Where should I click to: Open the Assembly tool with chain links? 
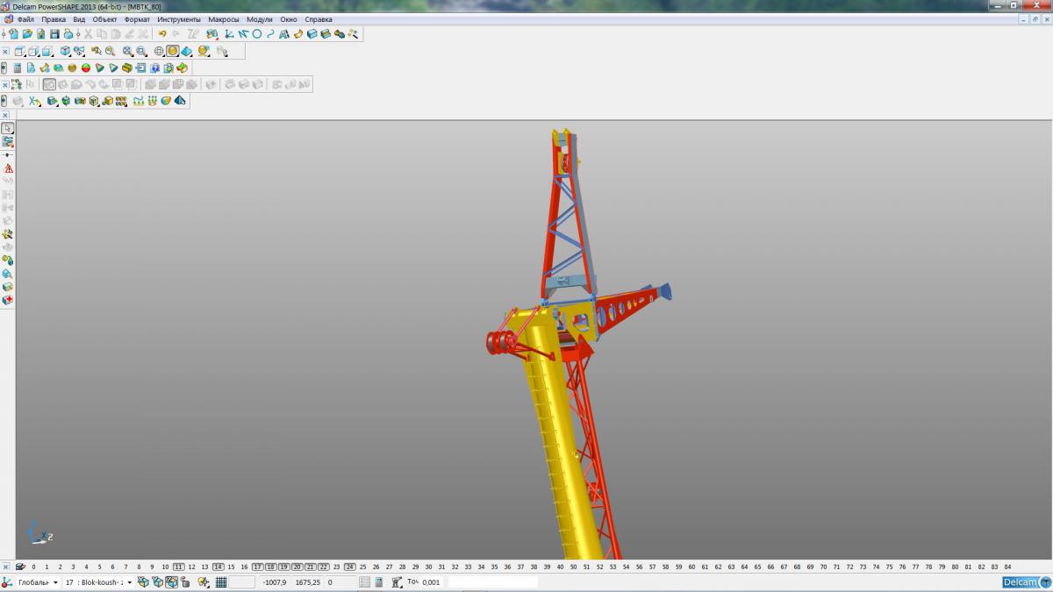(340, 33)
